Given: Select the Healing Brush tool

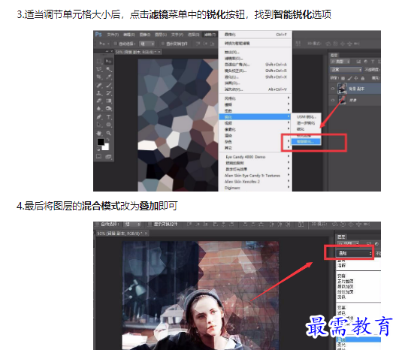Looking at the screenshot, I should pyautogui.click(x=99, y=85).
